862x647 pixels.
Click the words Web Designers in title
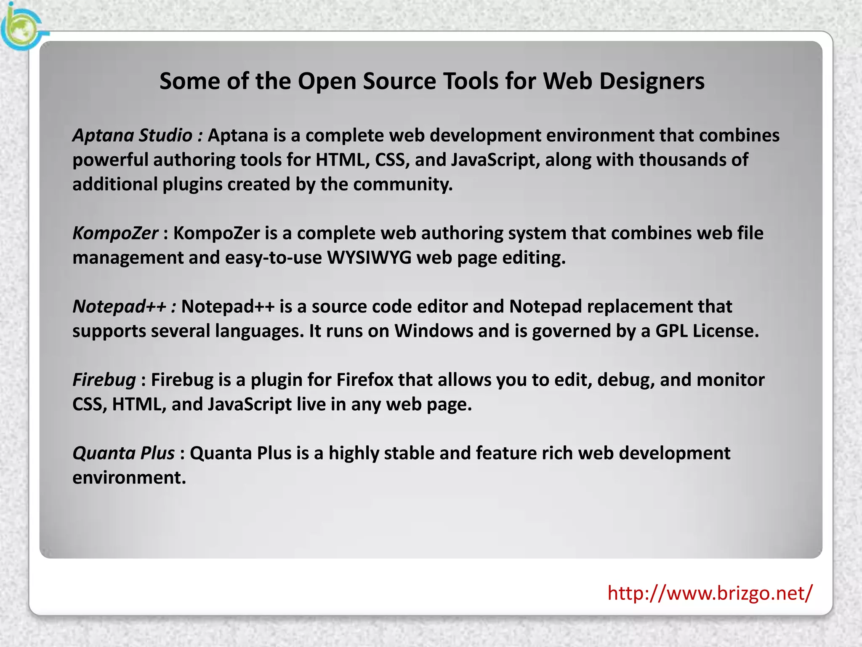(x=623, y=81)
